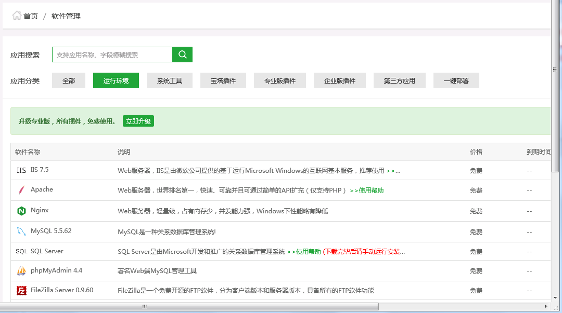The height and width of the screenshot is (313, 562).
Task: Select the 运行环境 category tab
Action: tap(116, 80)
